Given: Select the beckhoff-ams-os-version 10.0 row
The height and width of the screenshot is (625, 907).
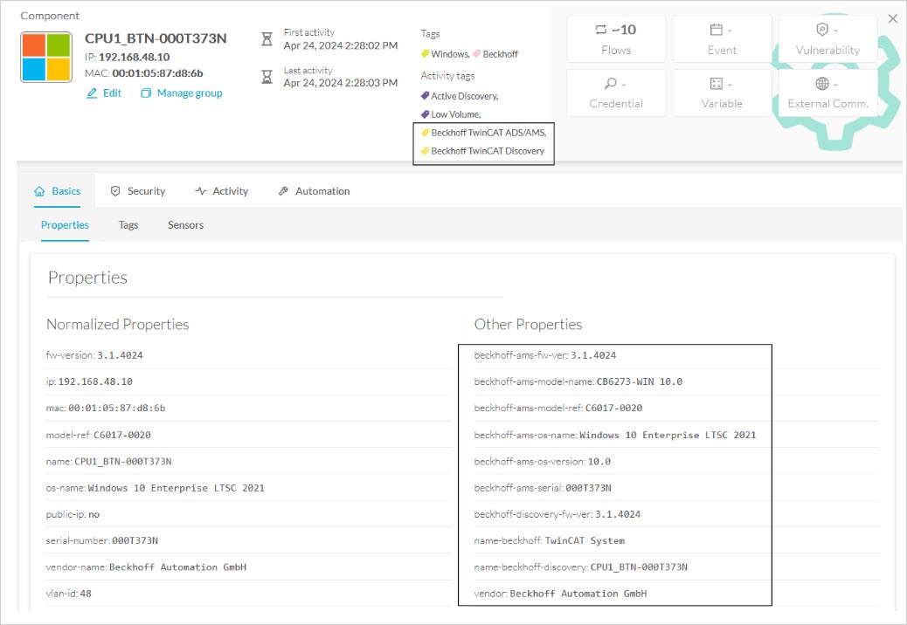Looking at the screenshot, I should [x=677, y=461].
